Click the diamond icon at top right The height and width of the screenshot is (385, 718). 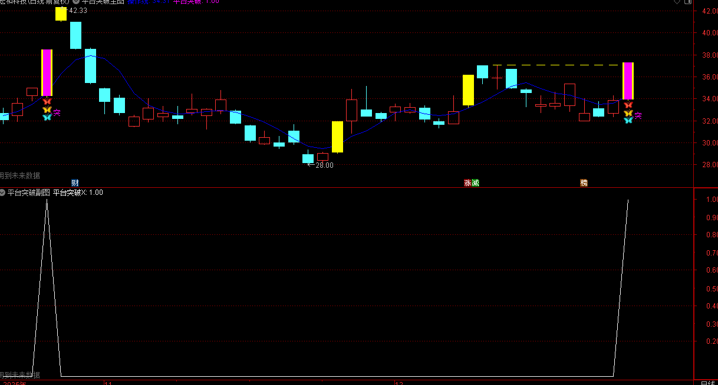677,2
